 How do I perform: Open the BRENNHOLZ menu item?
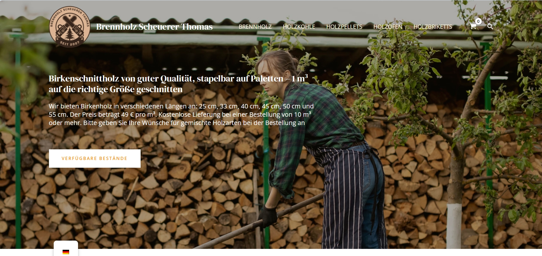tap(255, 27)
